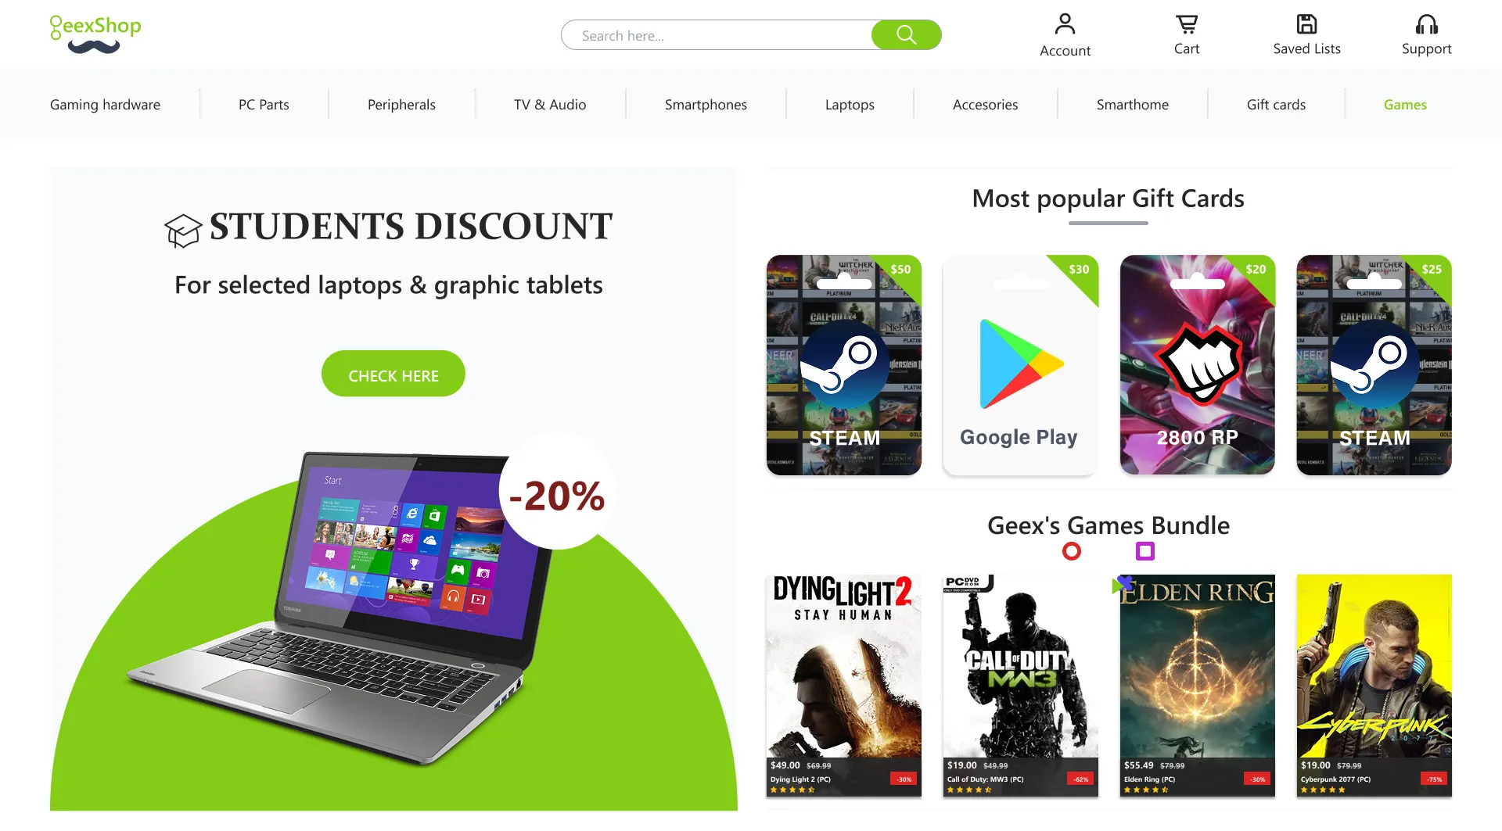Click the purple square marker under Games Bundle
This screenshot has width=1502, height=831.
pyautogui.click(x=1145, y=551)
